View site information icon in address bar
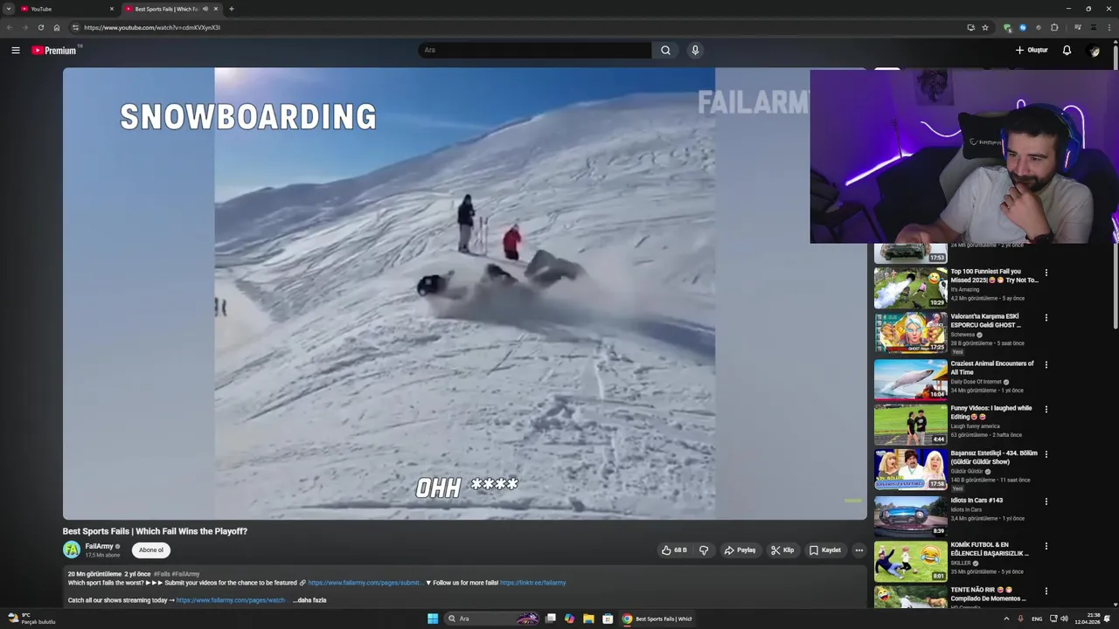 pos(75,27)
